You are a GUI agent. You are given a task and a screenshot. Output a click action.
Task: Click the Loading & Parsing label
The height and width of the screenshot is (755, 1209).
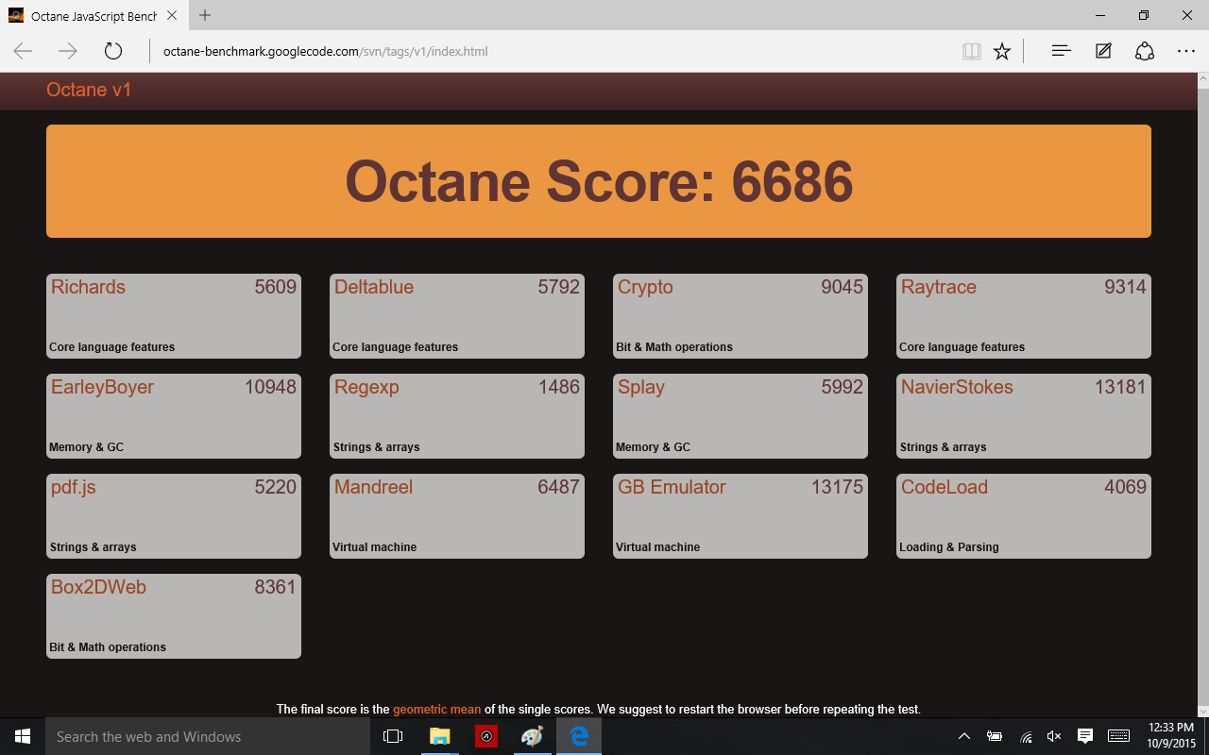(949, 547)
